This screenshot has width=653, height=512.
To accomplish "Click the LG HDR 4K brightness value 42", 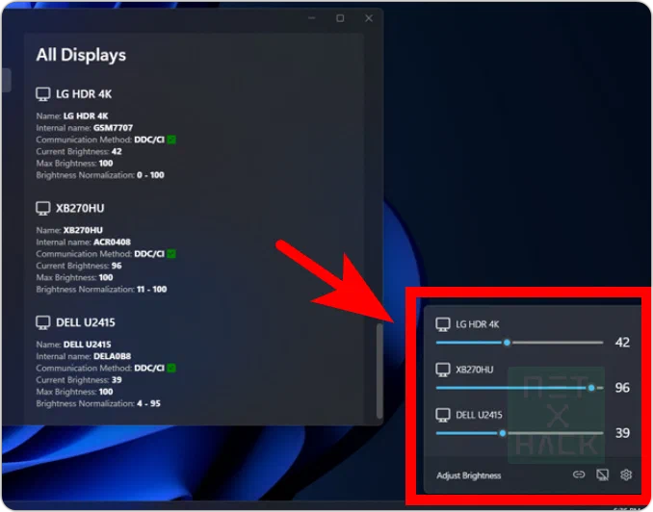I will coord(622,343).
